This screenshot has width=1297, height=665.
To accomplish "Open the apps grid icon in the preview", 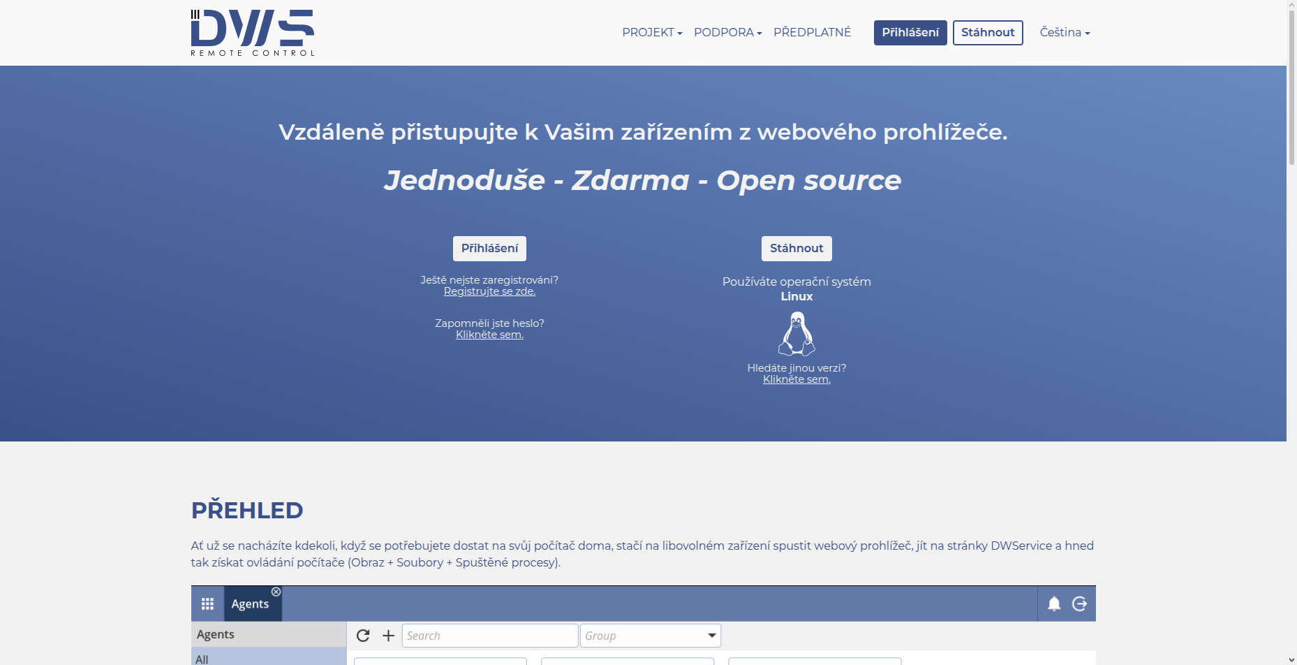I will click(x=207, y=604).
